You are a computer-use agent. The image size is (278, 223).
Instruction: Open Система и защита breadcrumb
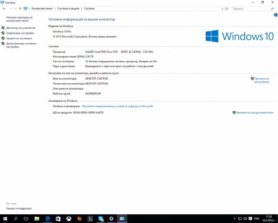tap(68, 9)
